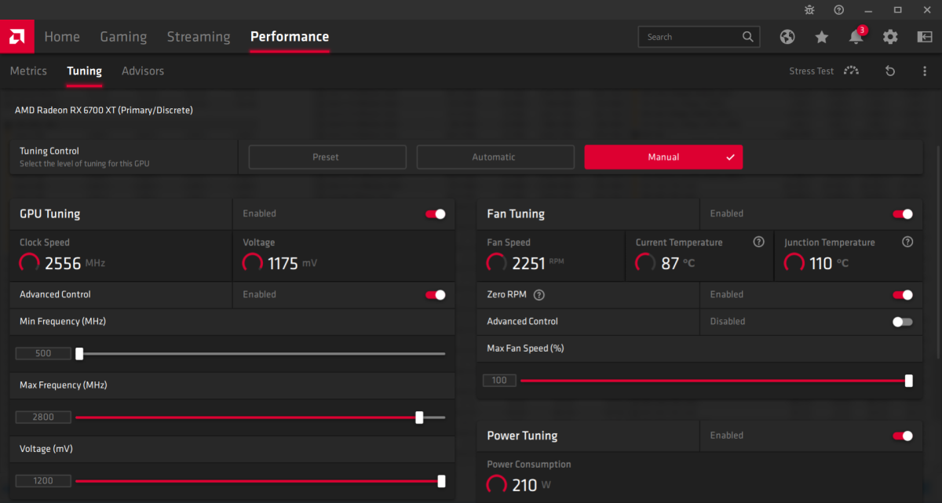This screenshot has width=942, height=503.
Task: Turn off the Zero RPM toggle
Action: coord(903,295)
